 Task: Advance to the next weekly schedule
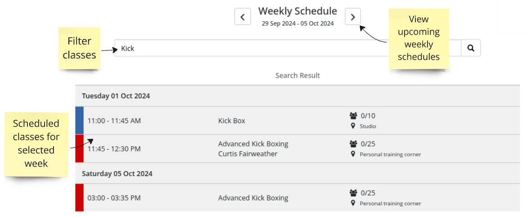353,17
